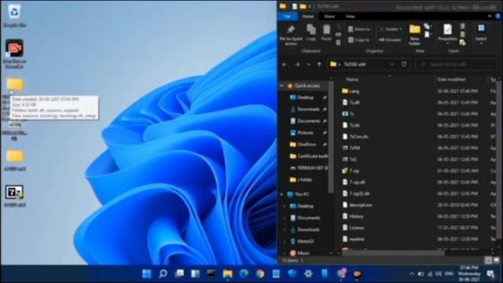Expand the Music node under This PC
Screen dimensions: 503x283
click(x=285, y=253)
